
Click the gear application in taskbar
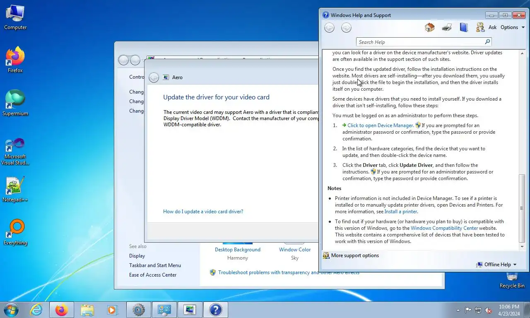[x=138, y=310]
